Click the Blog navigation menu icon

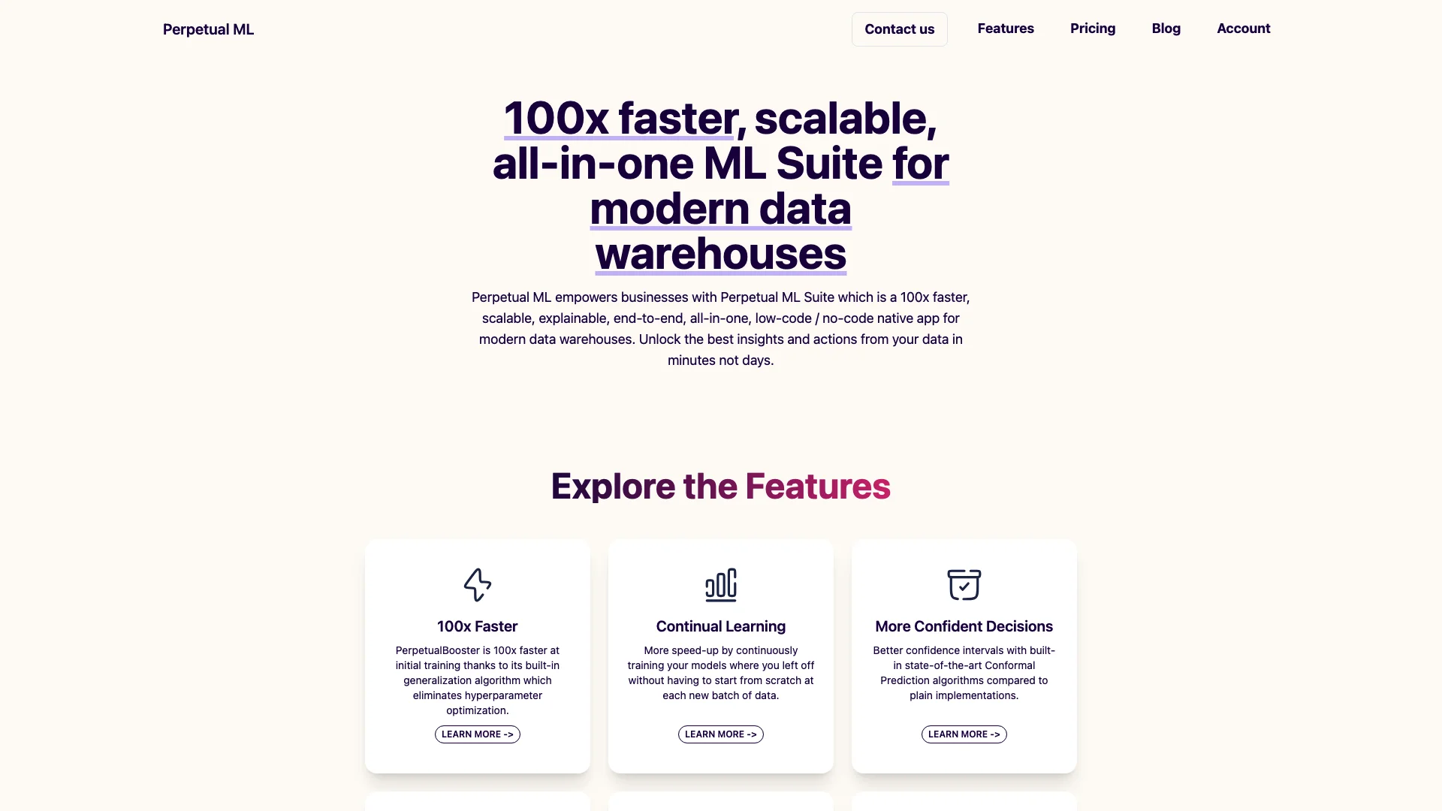coord(1166,29)
